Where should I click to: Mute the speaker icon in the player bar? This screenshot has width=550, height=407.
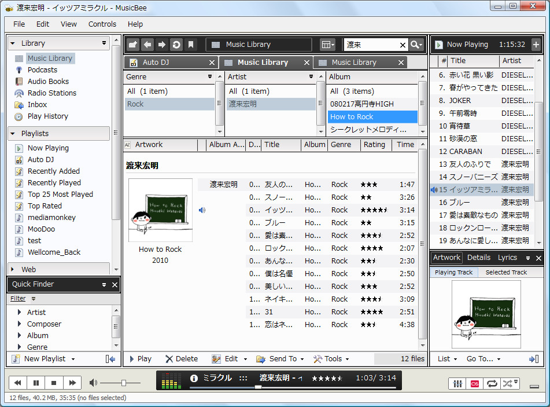(94, 383)
